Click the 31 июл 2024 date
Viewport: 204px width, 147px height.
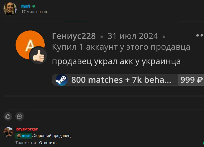(x=133, y=36)
